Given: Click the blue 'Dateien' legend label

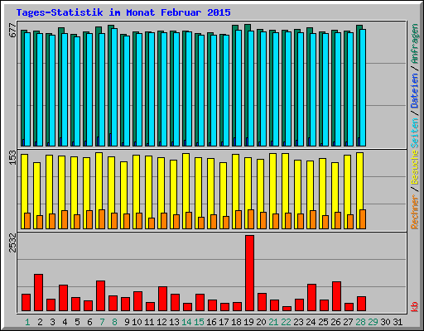Looking at the screenshot, I should click(415, 91).
